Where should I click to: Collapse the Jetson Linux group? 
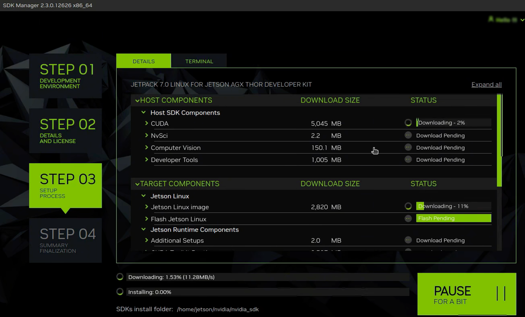tap(144, 196)
